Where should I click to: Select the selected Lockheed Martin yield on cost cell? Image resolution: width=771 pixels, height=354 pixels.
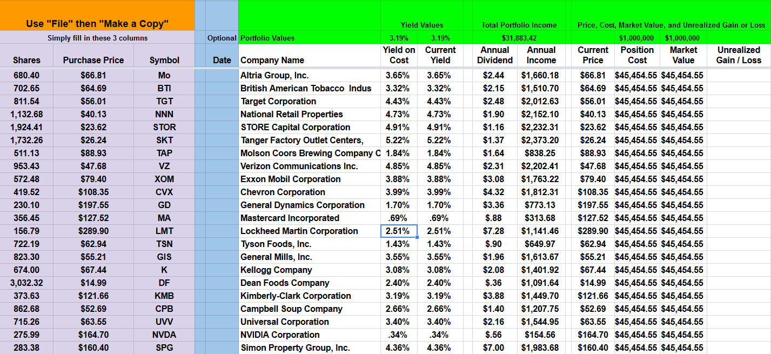399,231
